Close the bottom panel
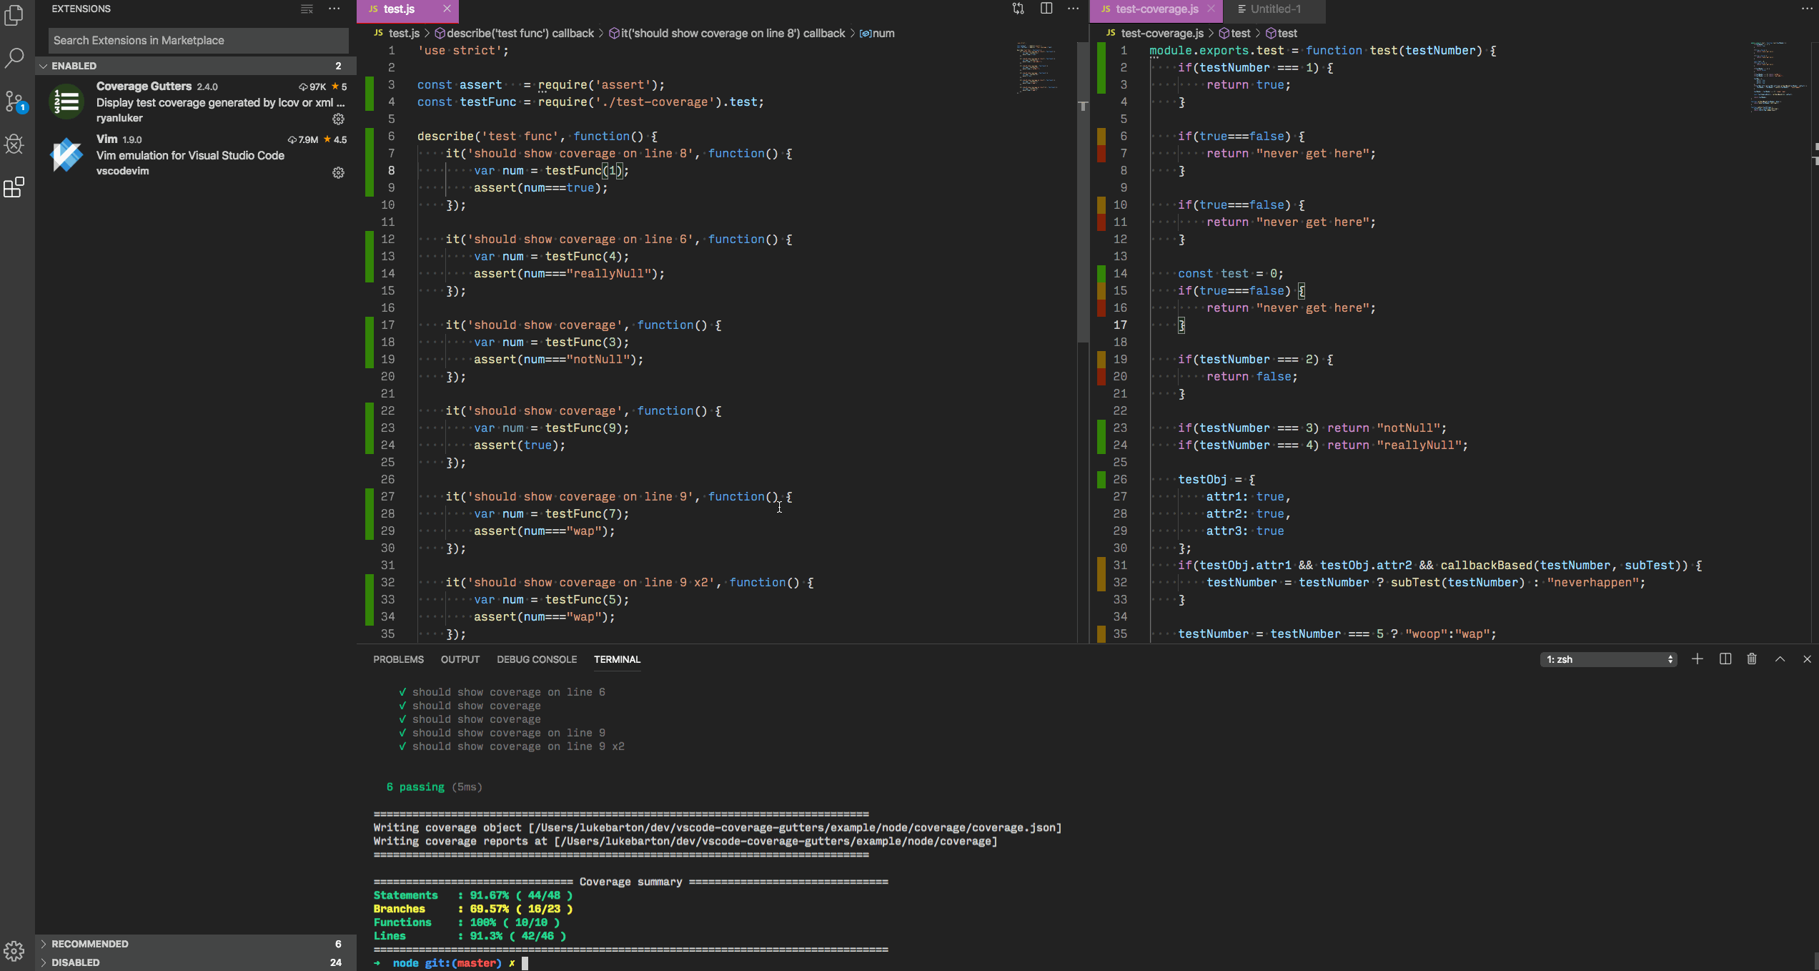1819x971 pixels. (x=1807, y=659)
